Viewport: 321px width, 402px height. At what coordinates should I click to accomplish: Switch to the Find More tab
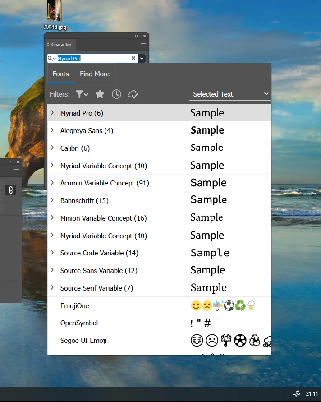95,74
